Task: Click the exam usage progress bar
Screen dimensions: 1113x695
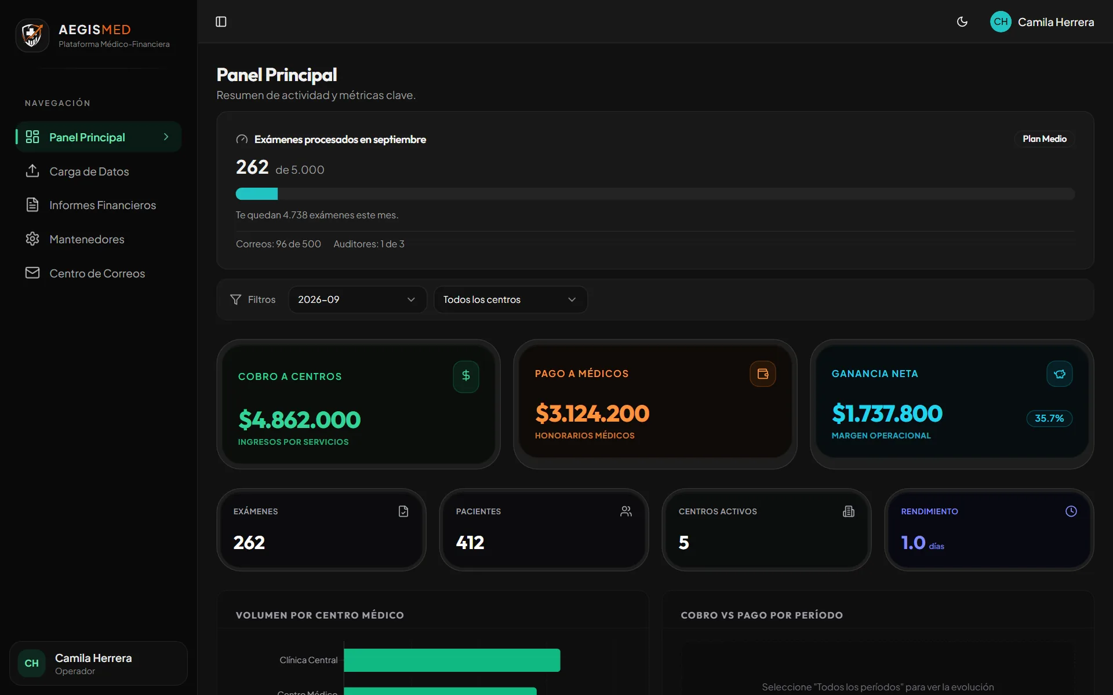Action: (x=655, y=193)
